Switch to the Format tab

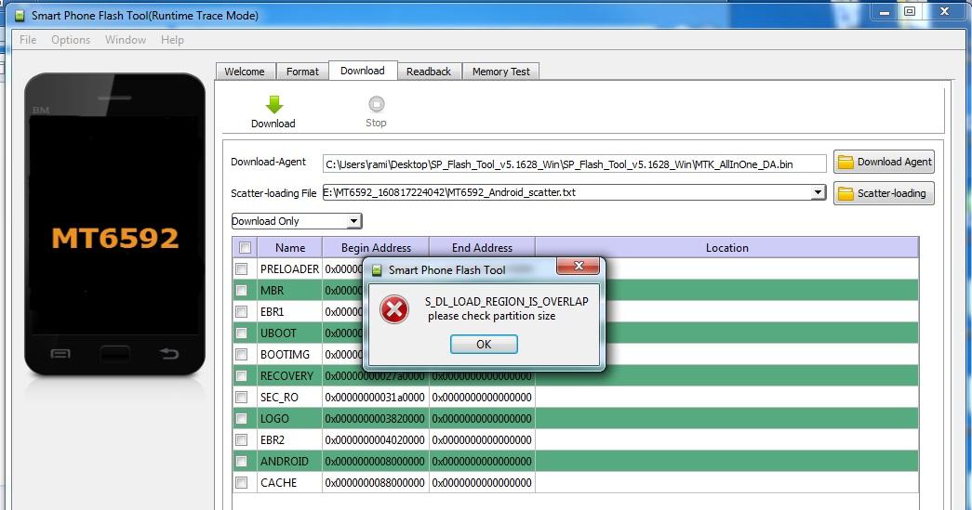tap(302, 72)
